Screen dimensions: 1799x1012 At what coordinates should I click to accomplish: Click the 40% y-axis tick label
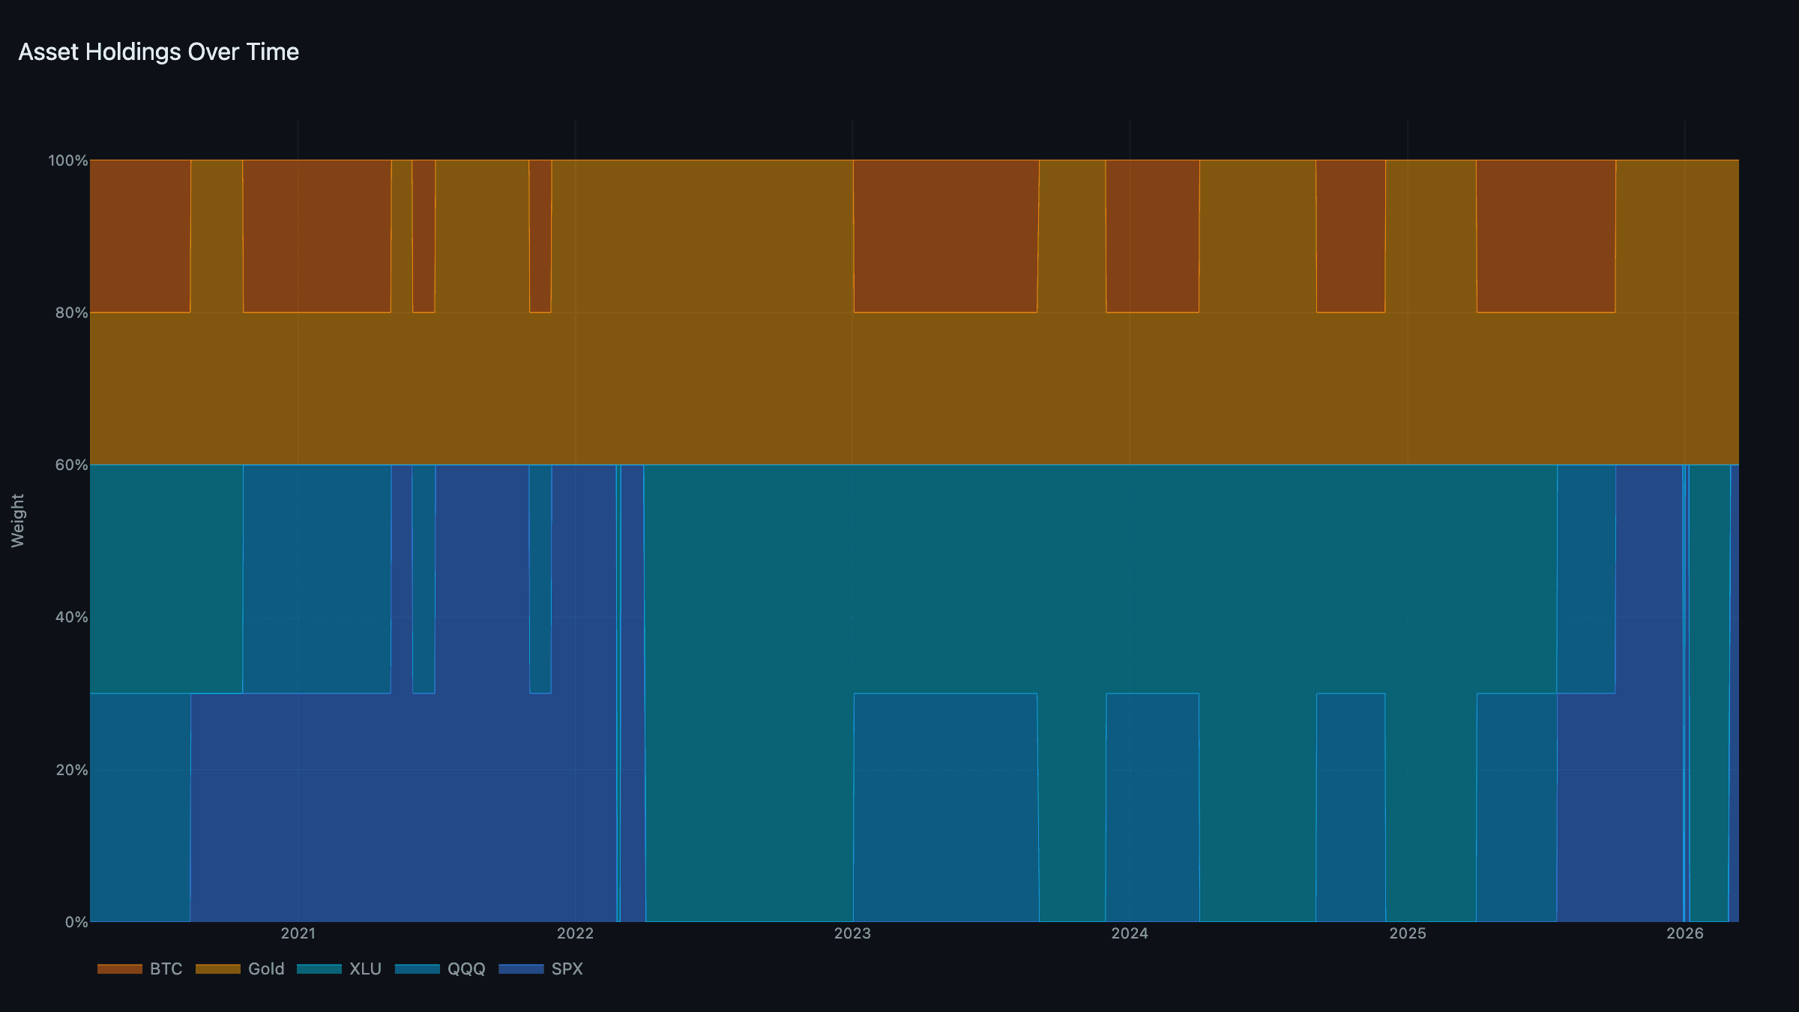point(71,617)
